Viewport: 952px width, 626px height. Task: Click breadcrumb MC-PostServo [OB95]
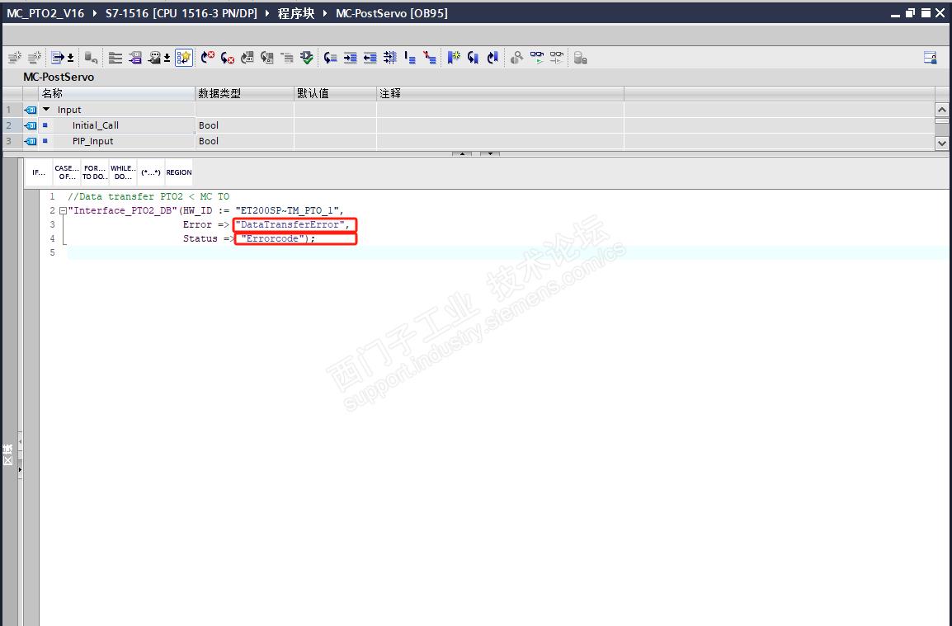(x=392, y=12)
